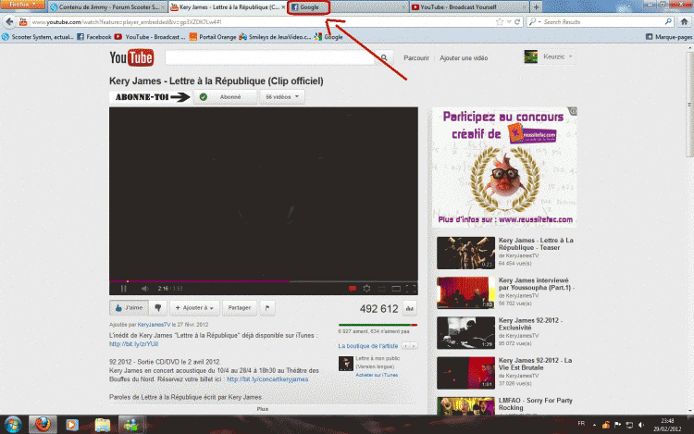The image size is (694, 434).
Task: Open Marque-pages bookmarks menu
Action: point(669,37)
